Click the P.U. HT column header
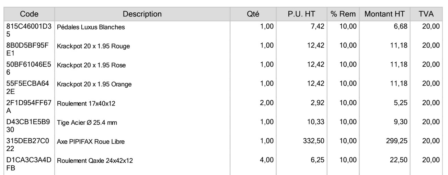This screenshot has width=448, height=175. coord(302,14)
